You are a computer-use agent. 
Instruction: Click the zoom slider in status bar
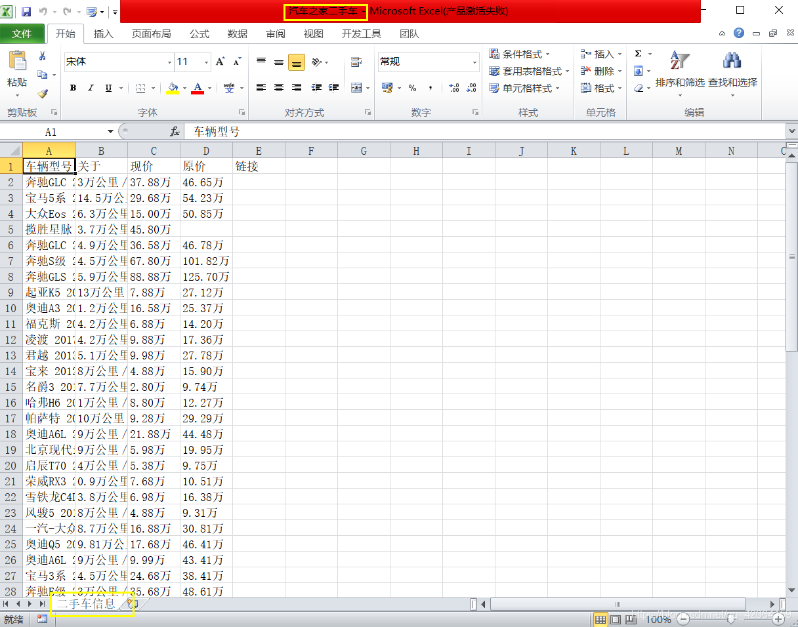click(x=732, y=619)
